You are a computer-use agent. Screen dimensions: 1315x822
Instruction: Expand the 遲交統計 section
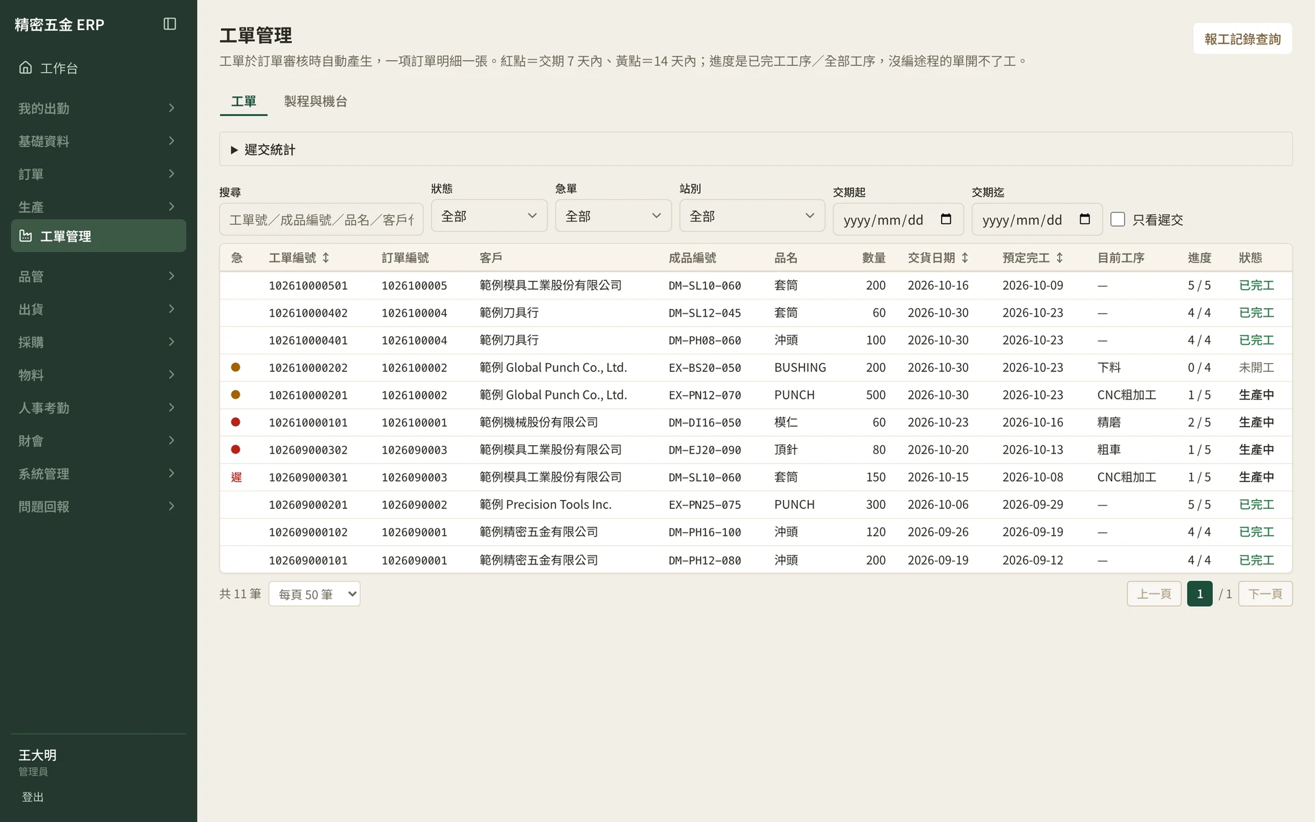755,149
